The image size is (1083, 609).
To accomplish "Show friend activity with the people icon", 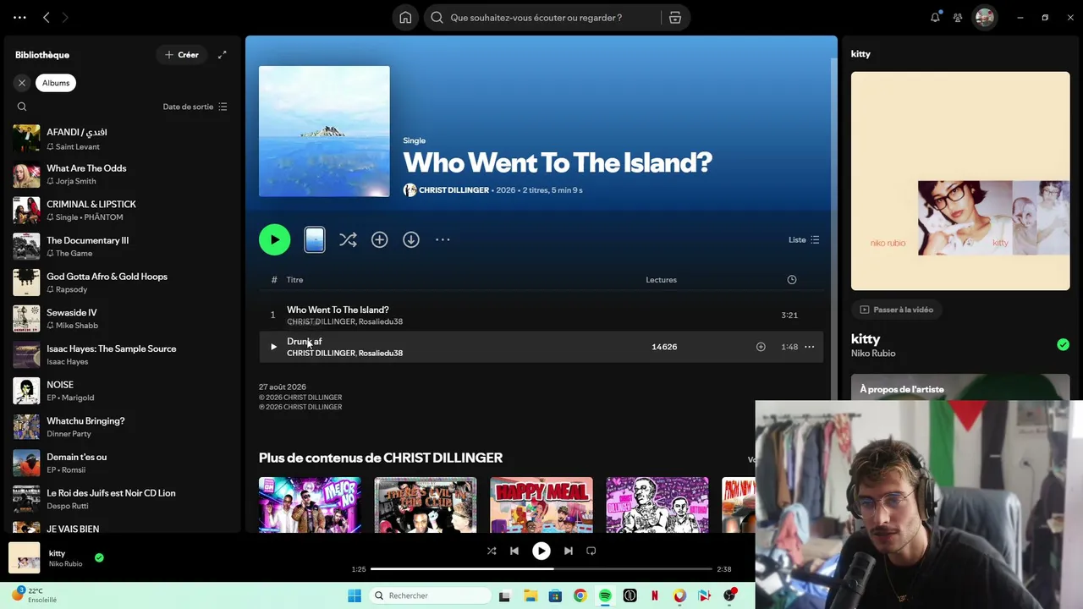I will coord(958,17).
